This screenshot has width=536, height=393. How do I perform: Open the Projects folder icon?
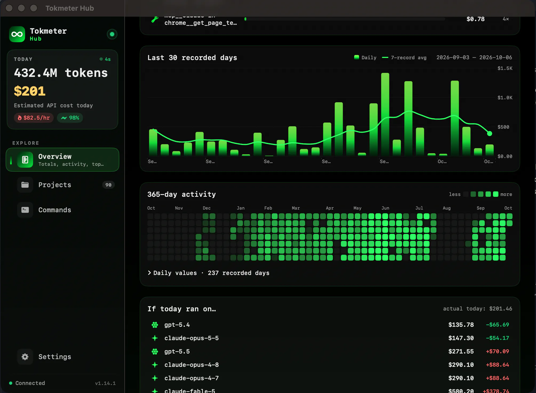tap(25, 185)
